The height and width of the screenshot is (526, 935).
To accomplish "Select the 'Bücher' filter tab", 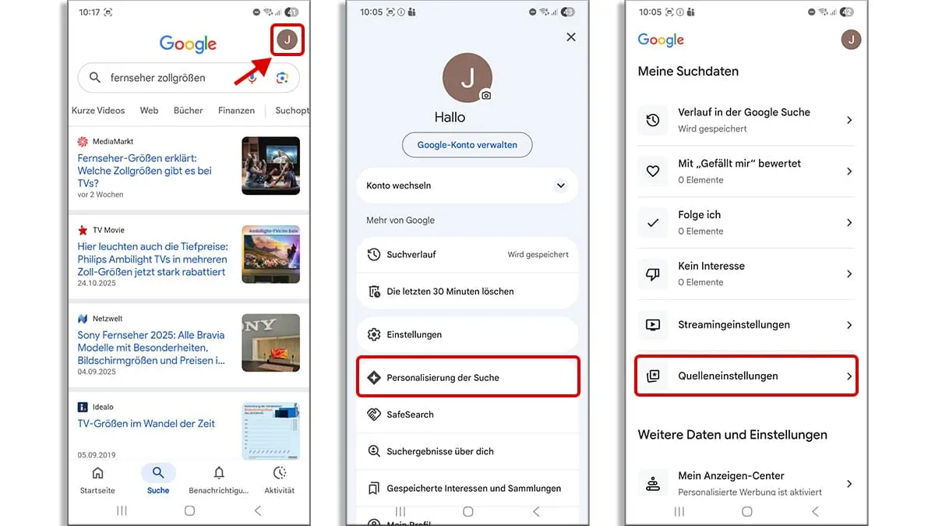I will point(189,111).
